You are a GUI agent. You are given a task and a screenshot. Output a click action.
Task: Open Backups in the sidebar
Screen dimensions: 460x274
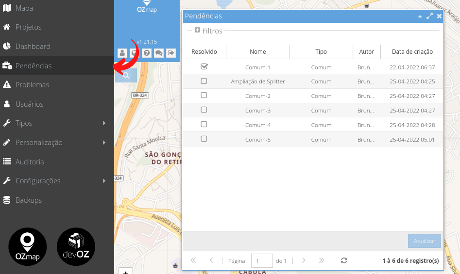(57, 200)
